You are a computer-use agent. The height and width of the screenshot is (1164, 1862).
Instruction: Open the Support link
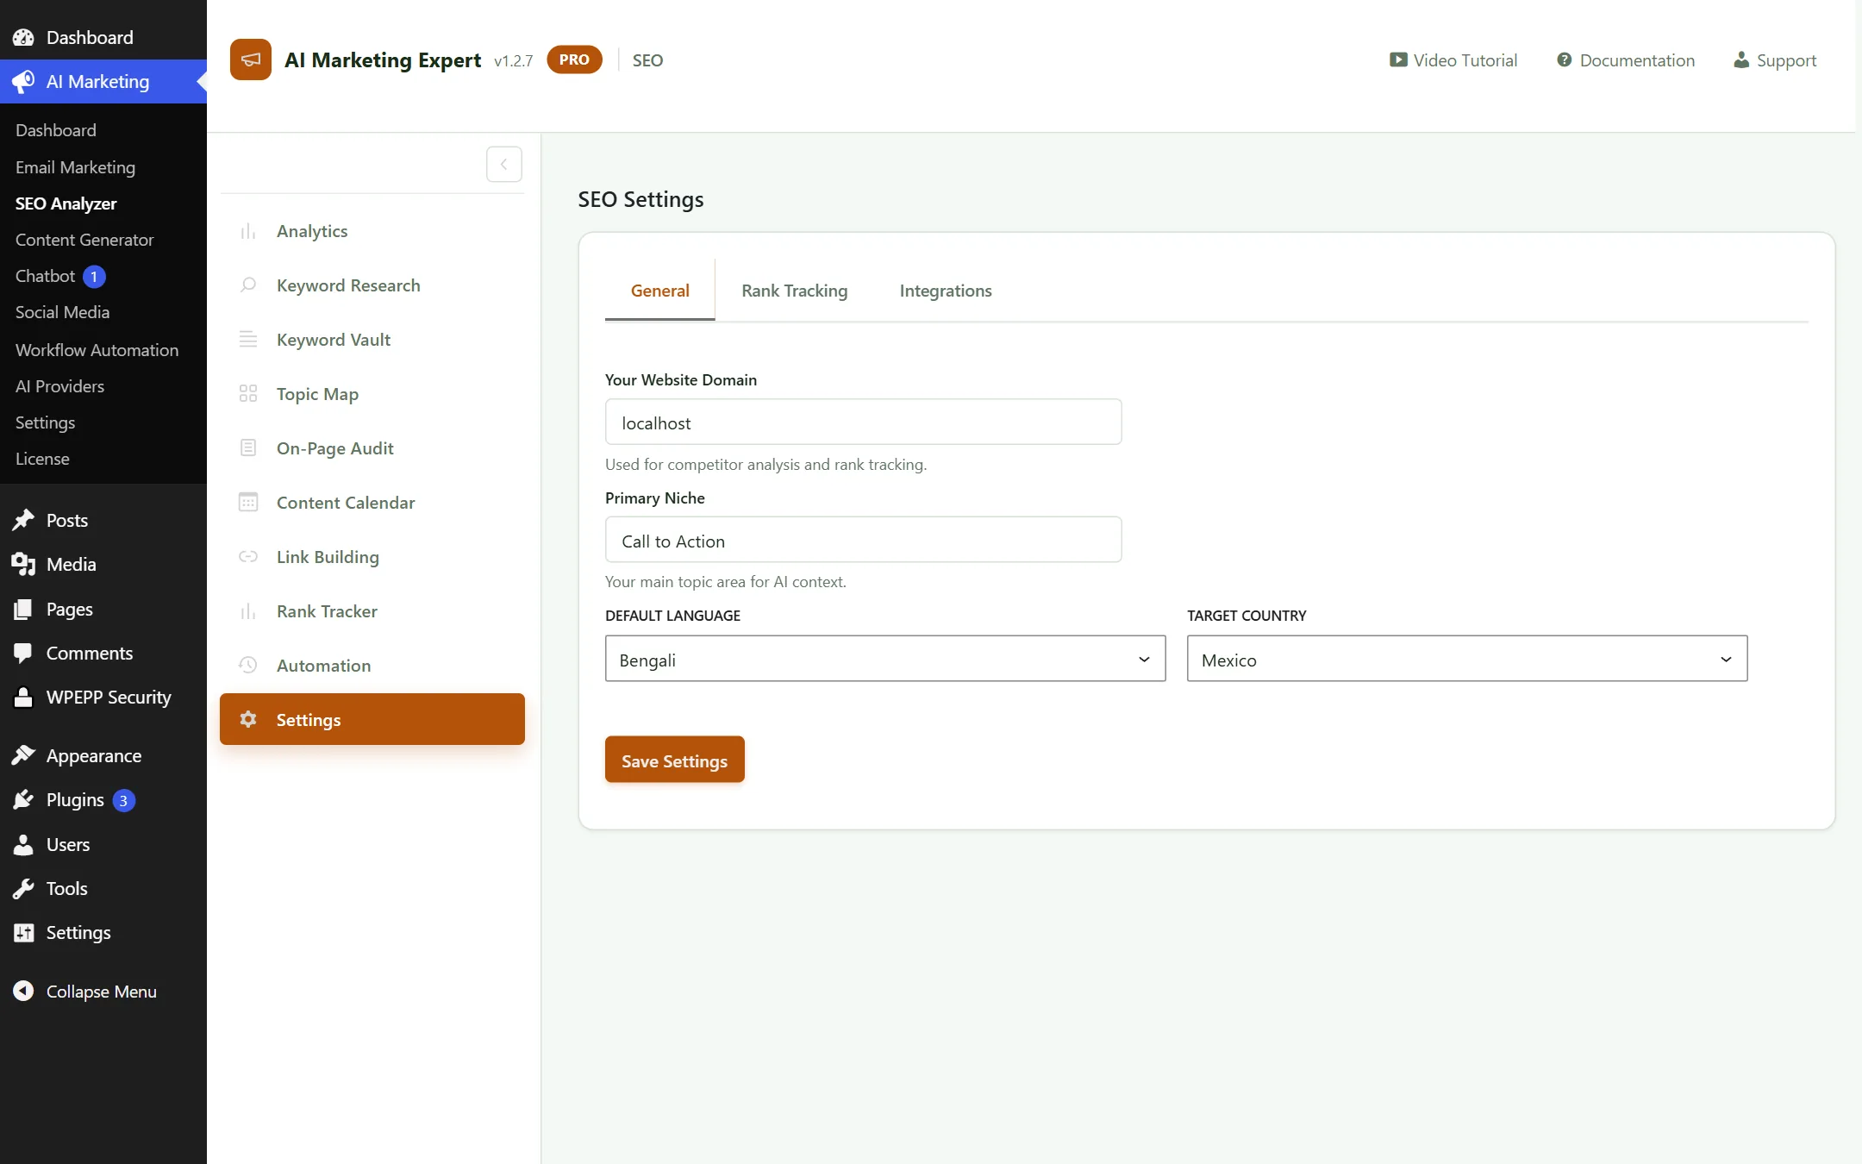[1775, 59]
